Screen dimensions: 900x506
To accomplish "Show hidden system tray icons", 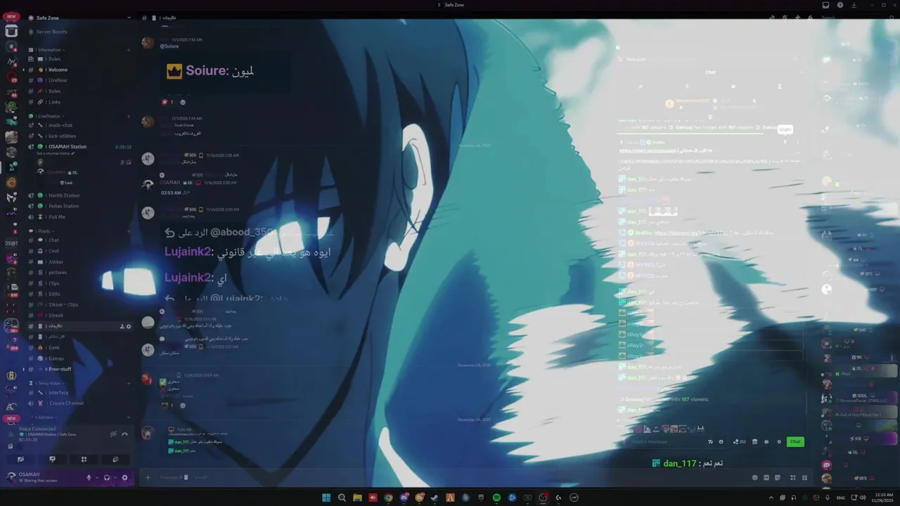I will (771, 498).
